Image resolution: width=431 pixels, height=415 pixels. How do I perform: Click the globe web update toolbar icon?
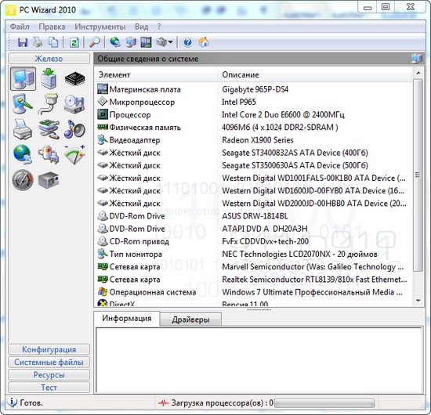115,42
